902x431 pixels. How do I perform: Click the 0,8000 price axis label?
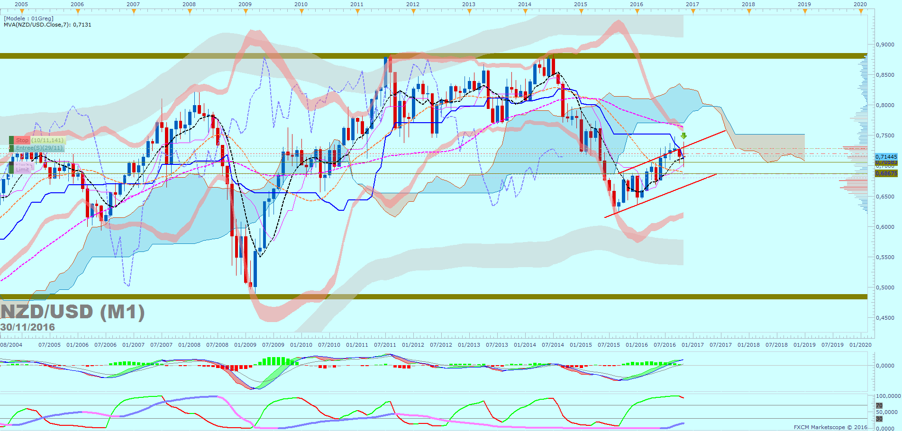pos(885,105)
